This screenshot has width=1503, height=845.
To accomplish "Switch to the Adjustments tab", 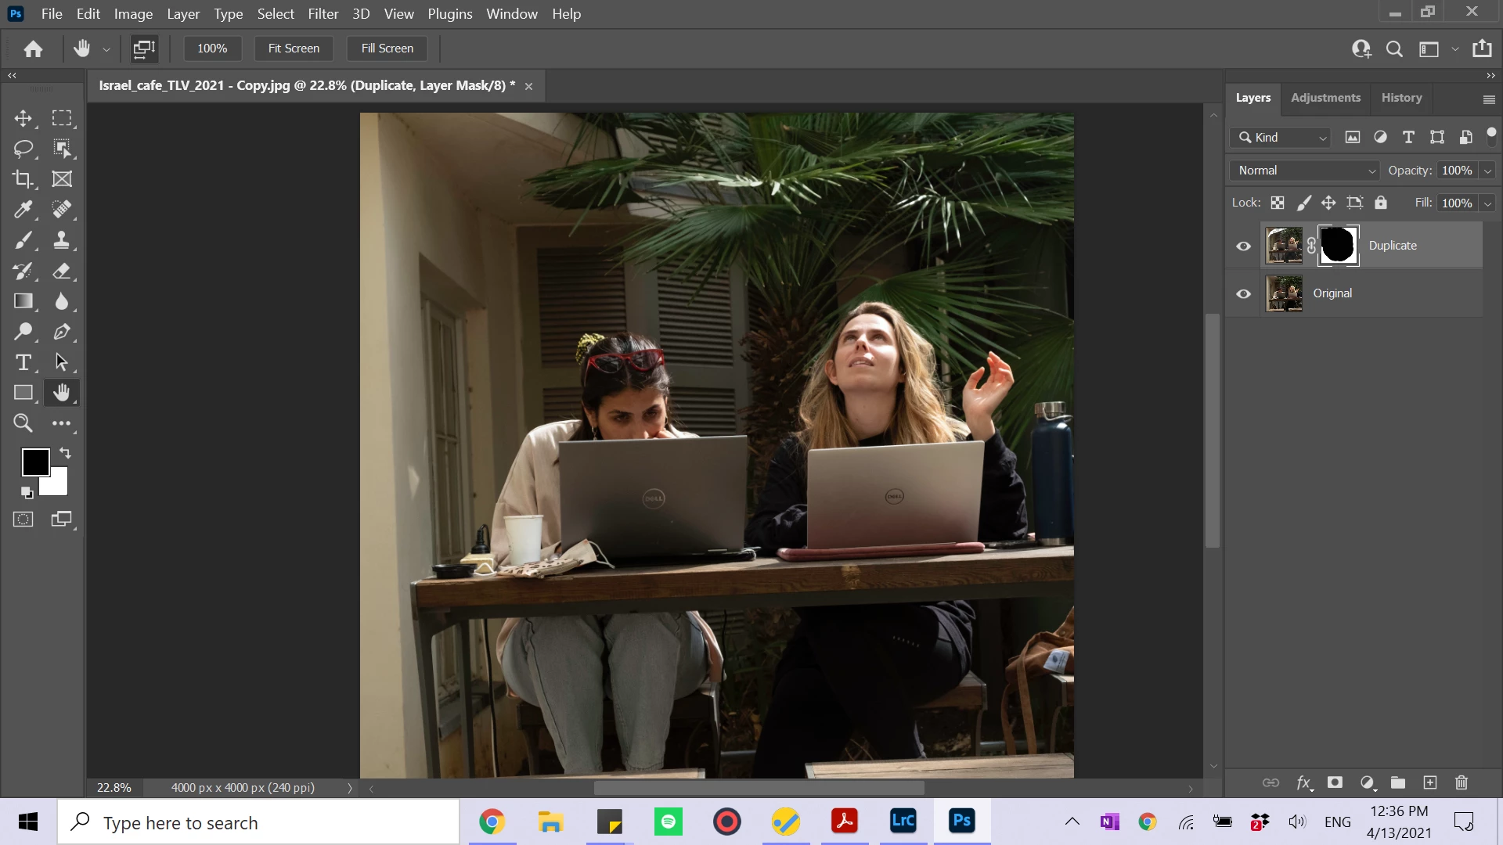I will [x=1325, y=98].
